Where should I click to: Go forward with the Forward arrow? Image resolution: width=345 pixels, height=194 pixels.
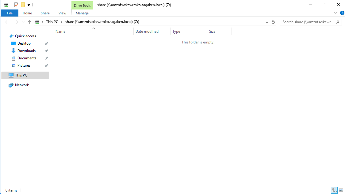point(16,22)
